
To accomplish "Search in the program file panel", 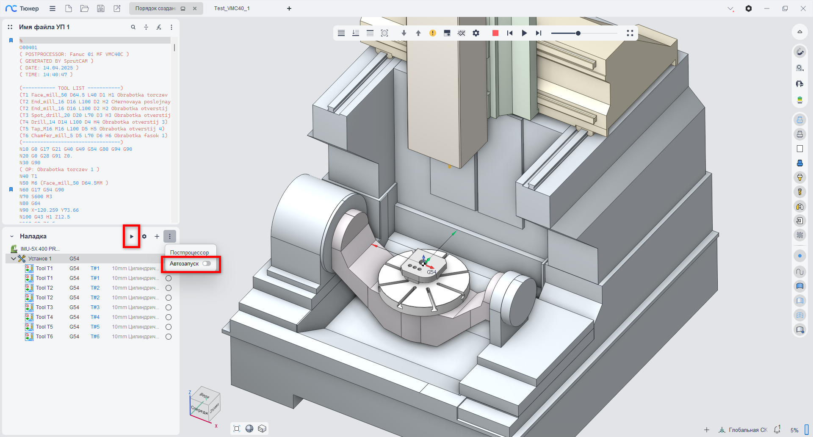I will (x=133, y=27).
